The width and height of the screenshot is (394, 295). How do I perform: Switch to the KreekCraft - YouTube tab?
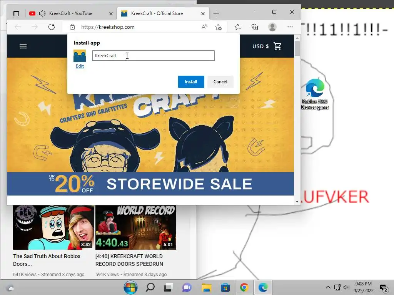click(71, 13)
